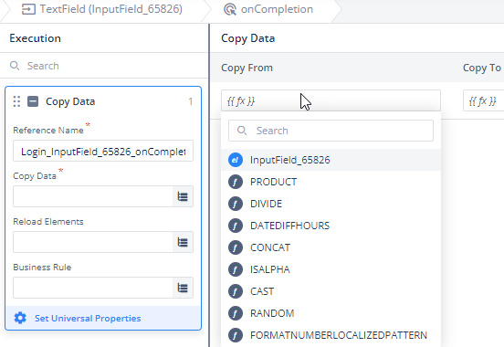Click the onCompletion breadcrumb
The image size is (504, 347).
click(268, 9)
